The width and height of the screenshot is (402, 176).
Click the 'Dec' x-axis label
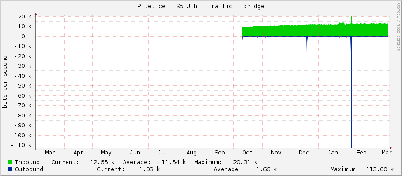(x=304, y=153)
